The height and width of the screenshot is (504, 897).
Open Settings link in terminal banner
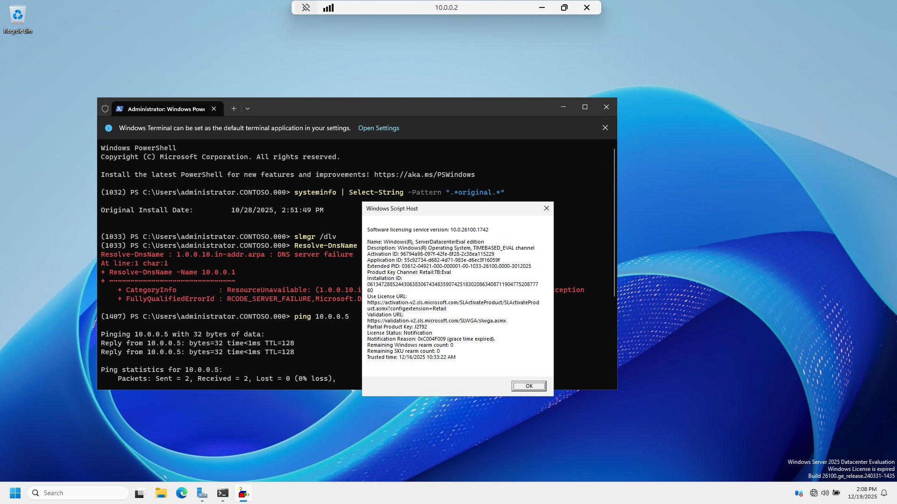(x=378, y=128)
